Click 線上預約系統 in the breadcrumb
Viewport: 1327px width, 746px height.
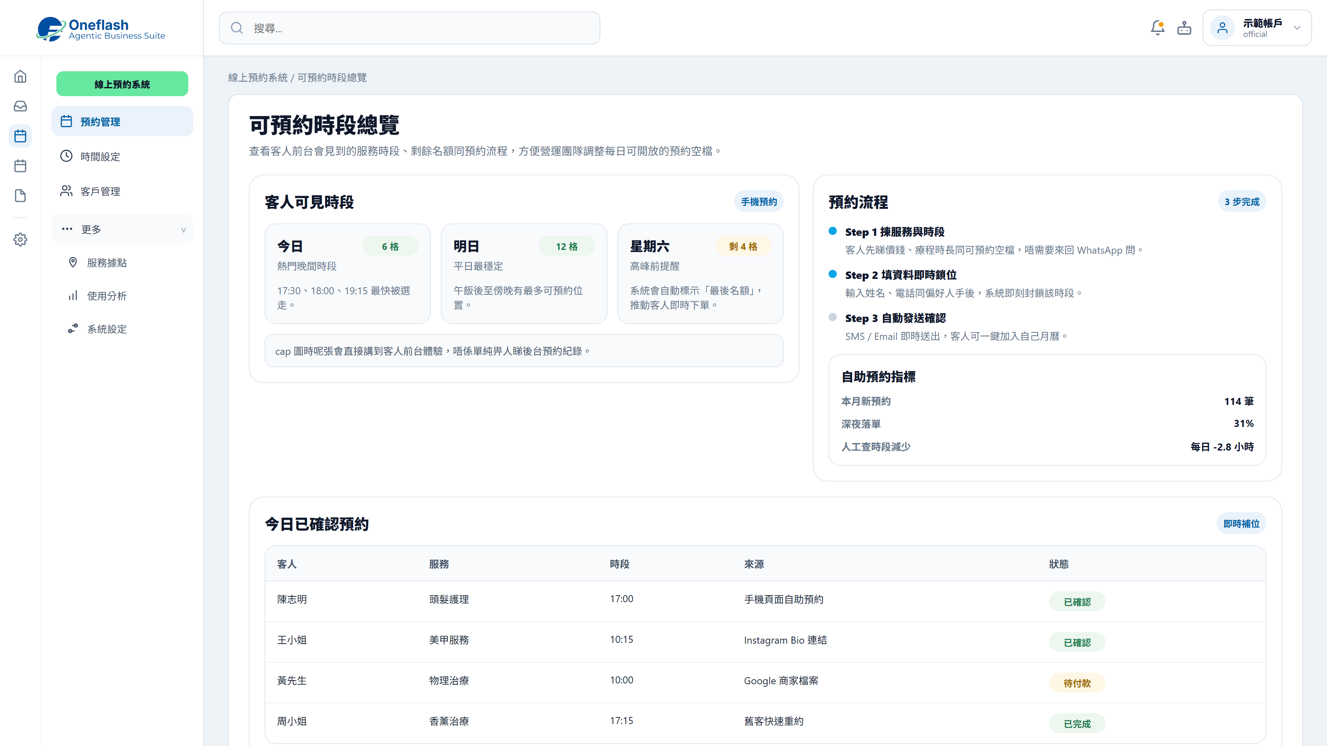(258, 77)
